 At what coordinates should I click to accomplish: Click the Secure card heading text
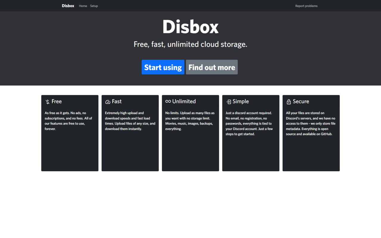tap(302, 101)
